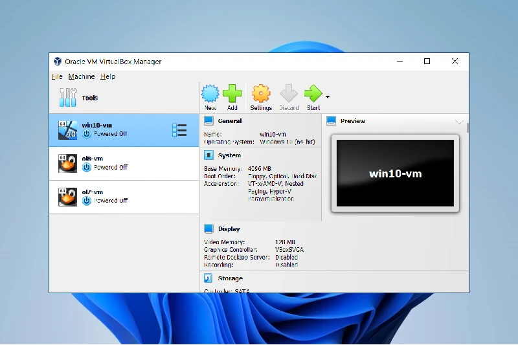Open the File menu
Screen dimensions: 518x345
pyautogui.click(x=57, y=76)
